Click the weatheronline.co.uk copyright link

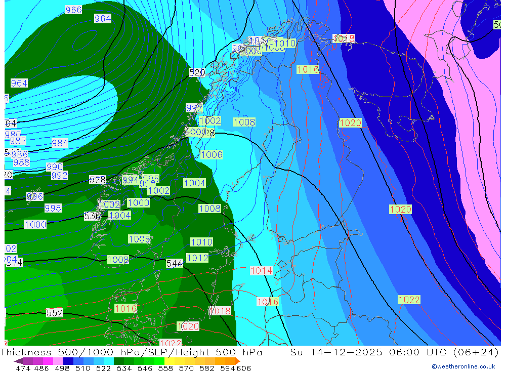pyautogui.click(x=463, y=366)
